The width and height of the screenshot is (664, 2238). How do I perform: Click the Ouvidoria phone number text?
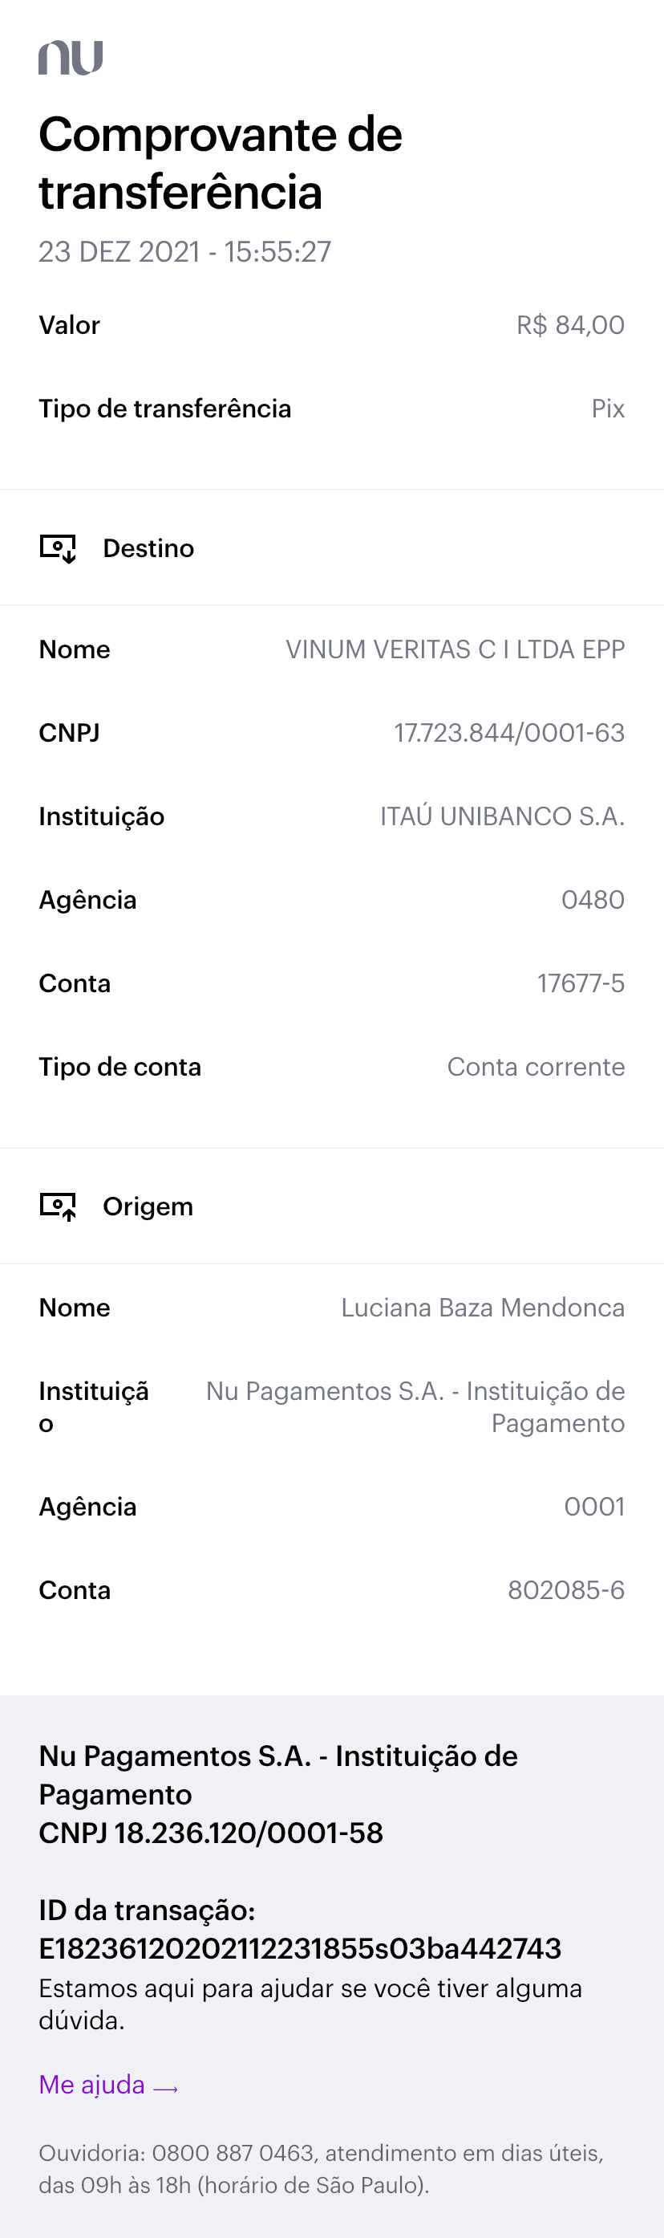click(233, 2153)
